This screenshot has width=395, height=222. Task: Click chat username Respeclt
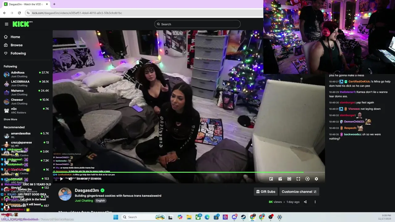pos(350,128)
